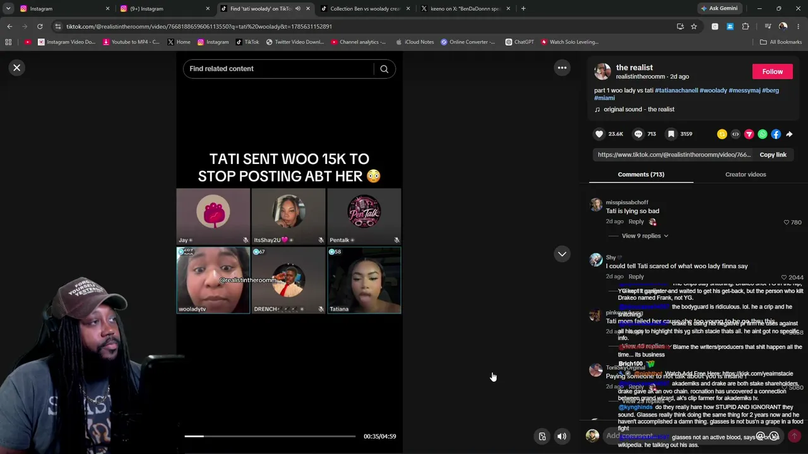This screenshot has height=454, width=808.
Task: Click the icon left of the volume button
Action: pos(542,436)
